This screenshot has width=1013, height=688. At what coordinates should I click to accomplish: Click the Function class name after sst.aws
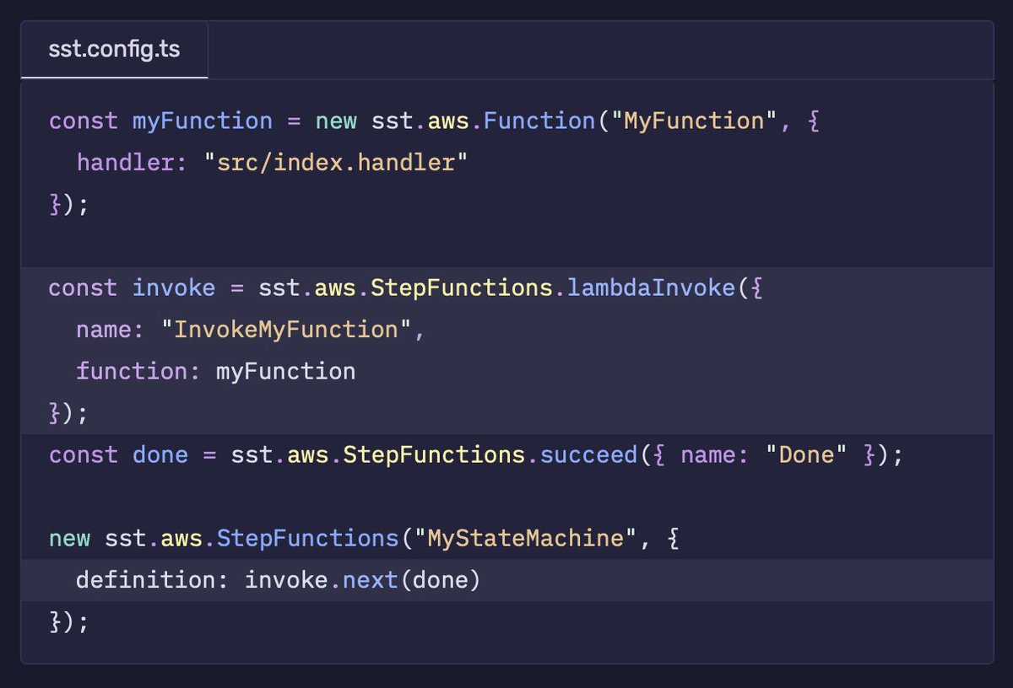click(539, 121)
